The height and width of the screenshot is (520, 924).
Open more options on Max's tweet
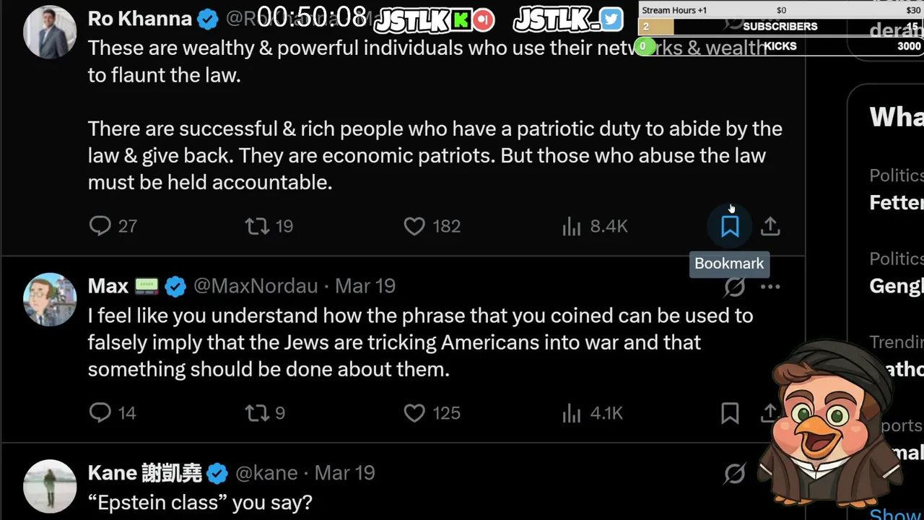(770, 287)
